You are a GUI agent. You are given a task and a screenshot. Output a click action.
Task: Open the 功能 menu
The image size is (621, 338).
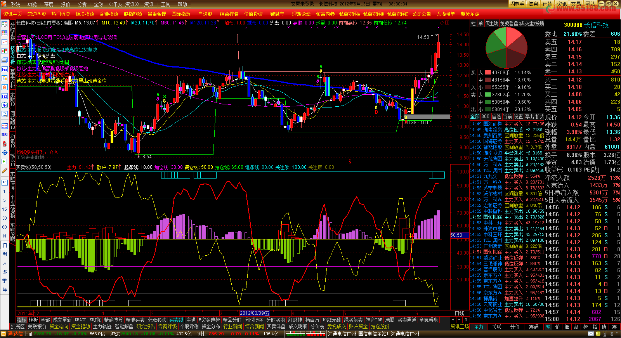tap(32, 4)
